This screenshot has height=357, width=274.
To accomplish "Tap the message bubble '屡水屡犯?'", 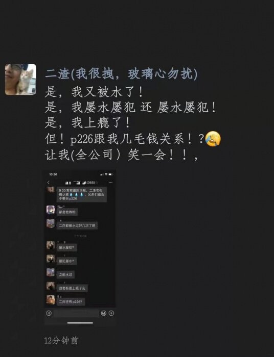I will click(x=66, y=247).
